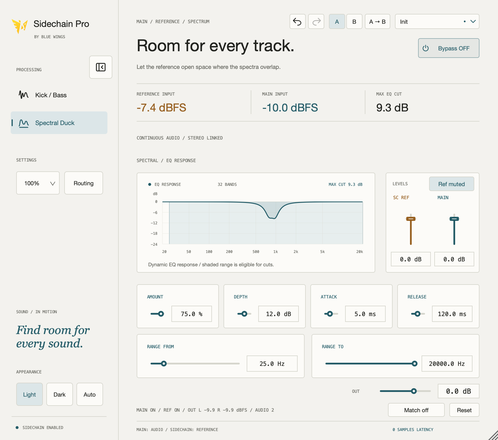Copy settings with A → B button
This screenshot has height=440, width=498.
click(x=378, y=21)
